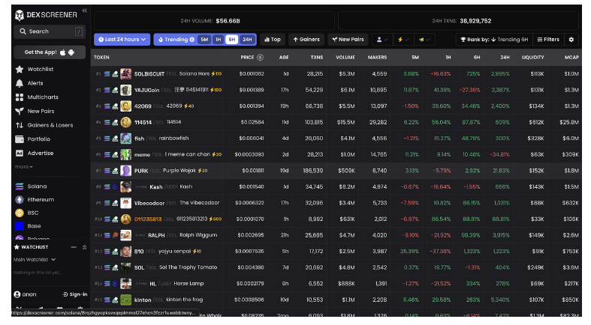591x325 pixels.
Task: Click the Android app icon
Action: click(x=71, y=52)
